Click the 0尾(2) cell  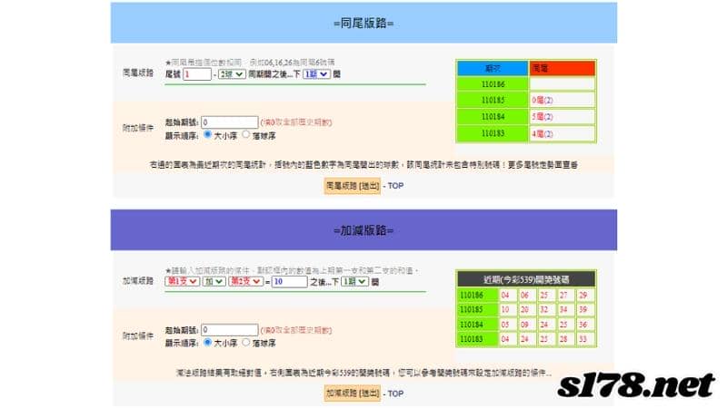[562, 100]
